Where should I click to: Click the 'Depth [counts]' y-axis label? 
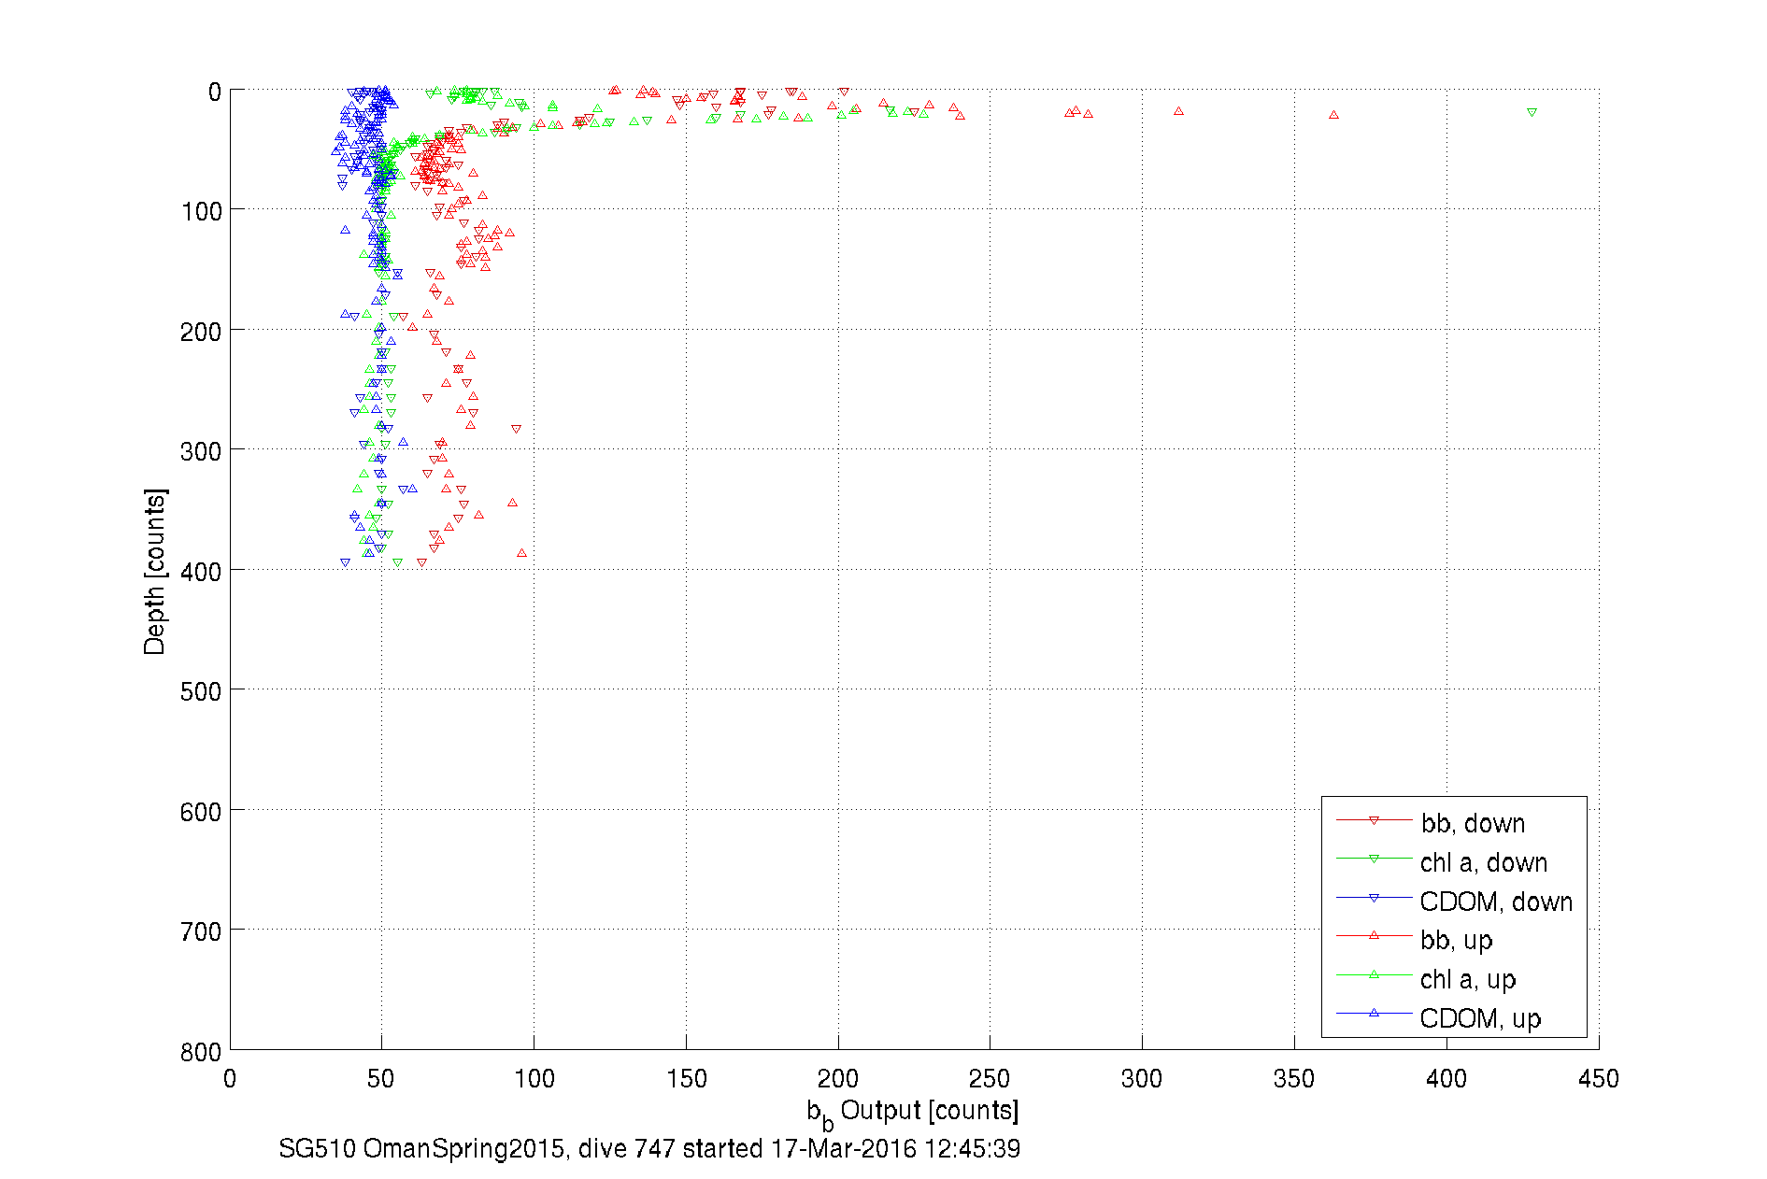pos(155,571)
